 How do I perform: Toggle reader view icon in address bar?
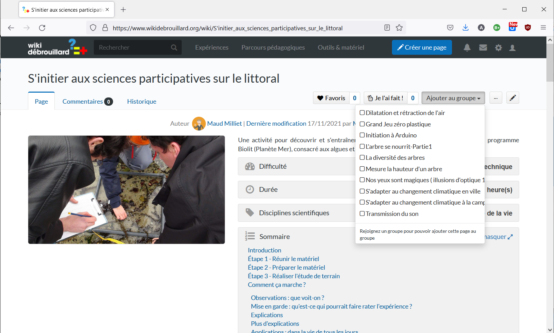(x=387, y=28)
